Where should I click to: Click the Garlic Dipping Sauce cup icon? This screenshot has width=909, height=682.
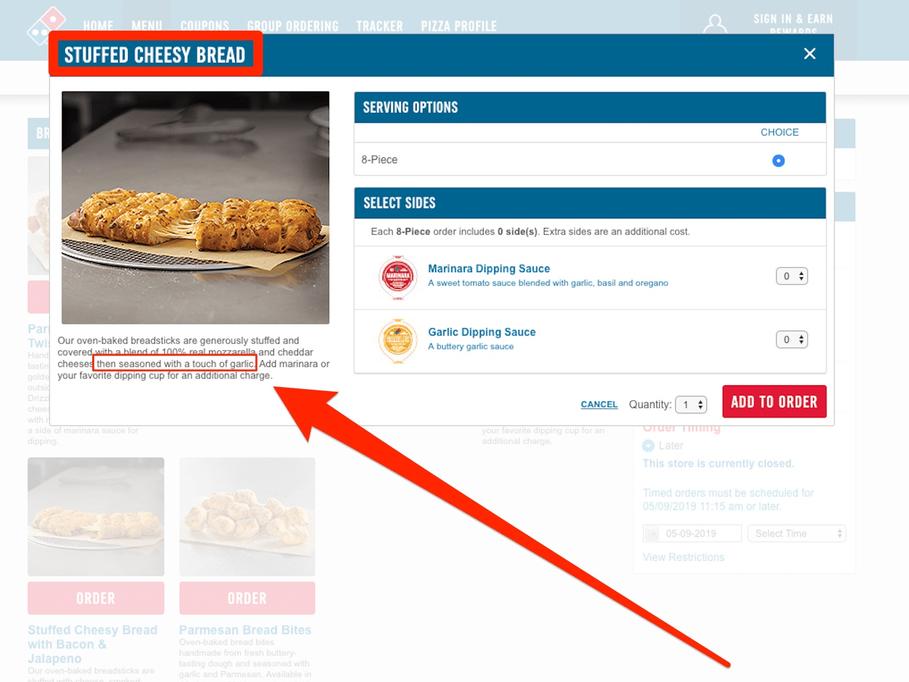pyautogui.click(x=397, y=340)
